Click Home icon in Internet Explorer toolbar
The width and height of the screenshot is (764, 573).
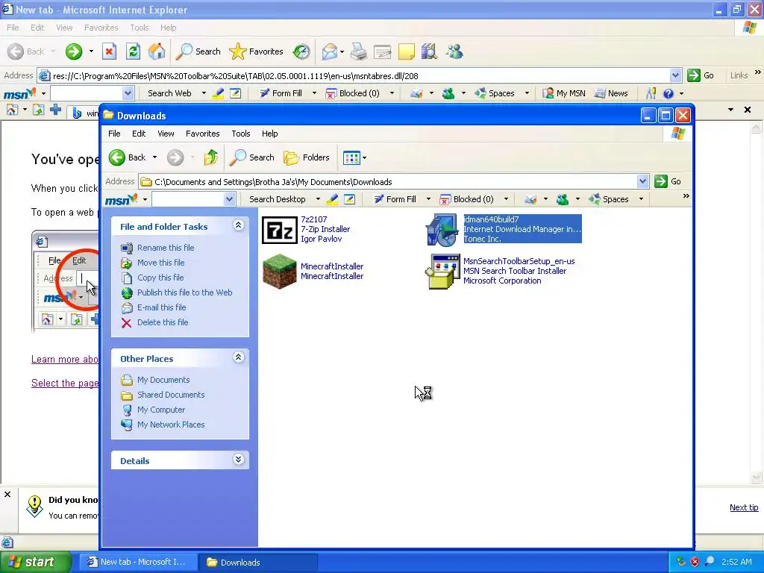(x=157, y=51)
